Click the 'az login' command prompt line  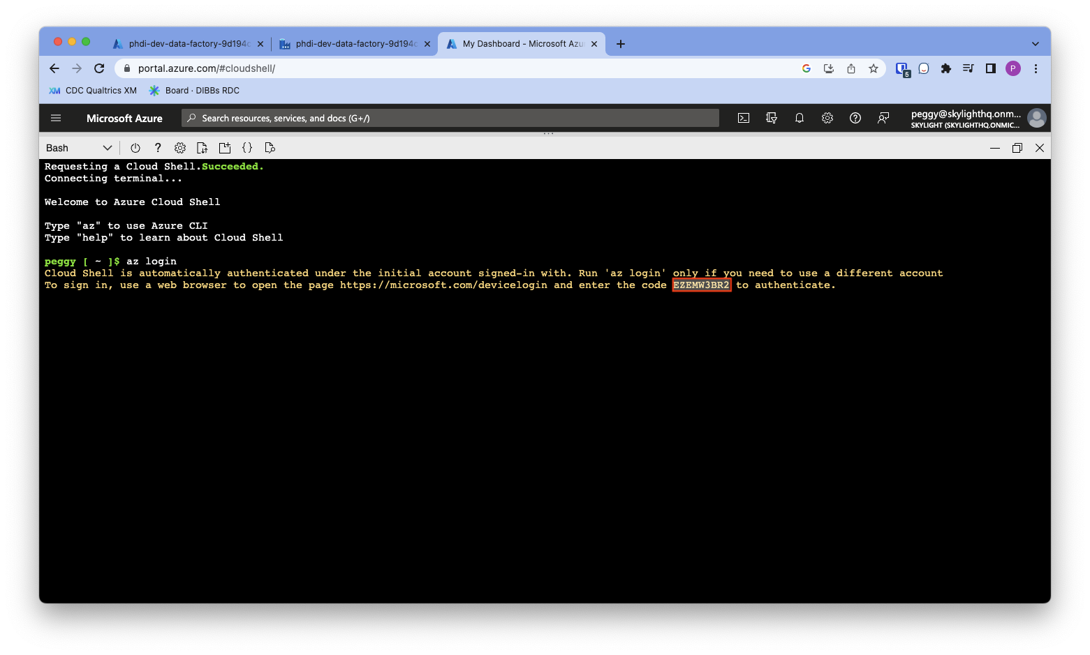click(110, 262)
